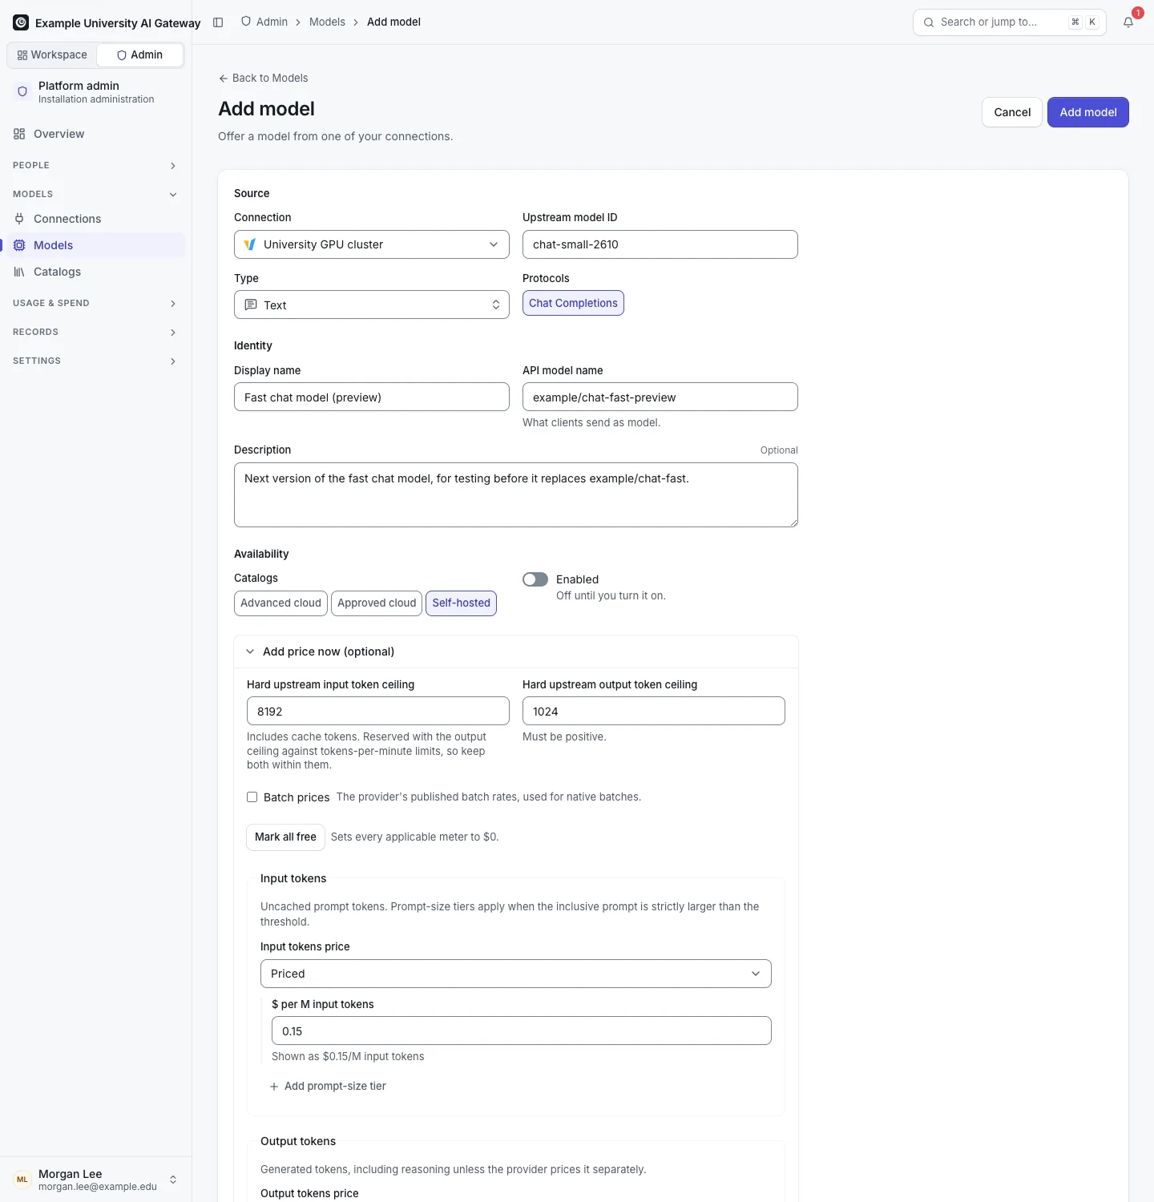Screen dimensions: 1154x1202
Task: Click the Text type message icon
Action: [x=251, y=305]
